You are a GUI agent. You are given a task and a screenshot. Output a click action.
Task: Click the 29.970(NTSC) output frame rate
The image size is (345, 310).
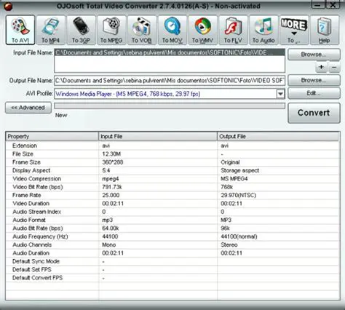pos(239,195)
